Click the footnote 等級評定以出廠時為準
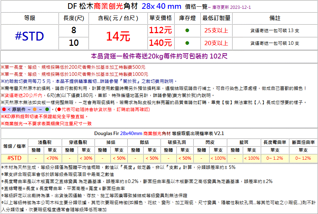Image resolution: width=318 pixels, height=214 pixels. point(94,196)
